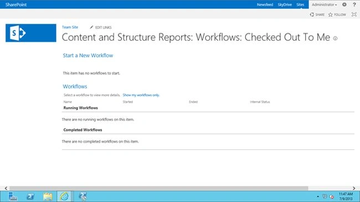This screenshot has height=202, width=360.
Task: Click the Started column header
Action: point(128,102)
